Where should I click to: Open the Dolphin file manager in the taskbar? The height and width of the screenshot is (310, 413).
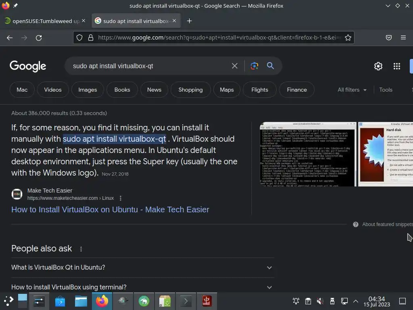click(81, 301)
